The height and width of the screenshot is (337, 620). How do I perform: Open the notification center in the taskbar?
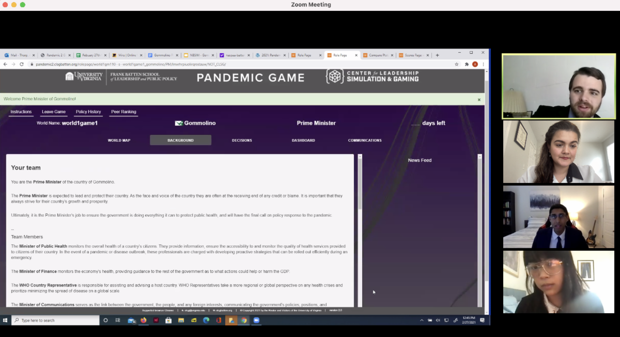tap(482, 320)
